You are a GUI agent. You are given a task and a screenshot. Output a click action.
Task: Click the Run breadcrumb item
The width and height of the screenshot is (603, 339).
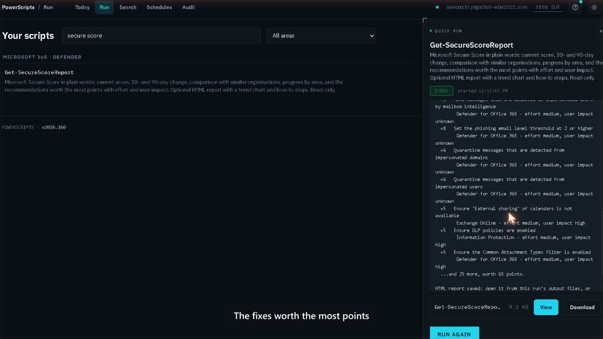click(x=48, y=8)
